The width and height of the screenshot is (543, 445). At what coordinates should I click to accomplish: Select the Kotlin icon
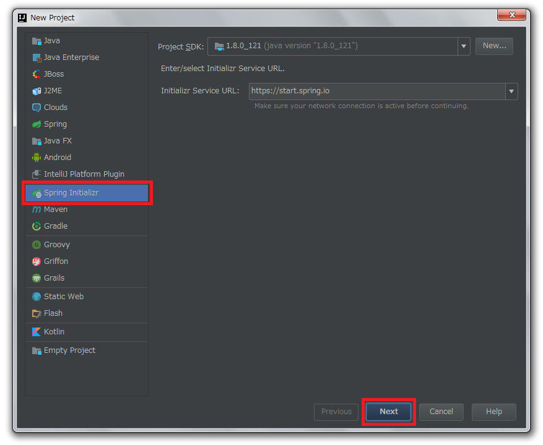(37, 332)
